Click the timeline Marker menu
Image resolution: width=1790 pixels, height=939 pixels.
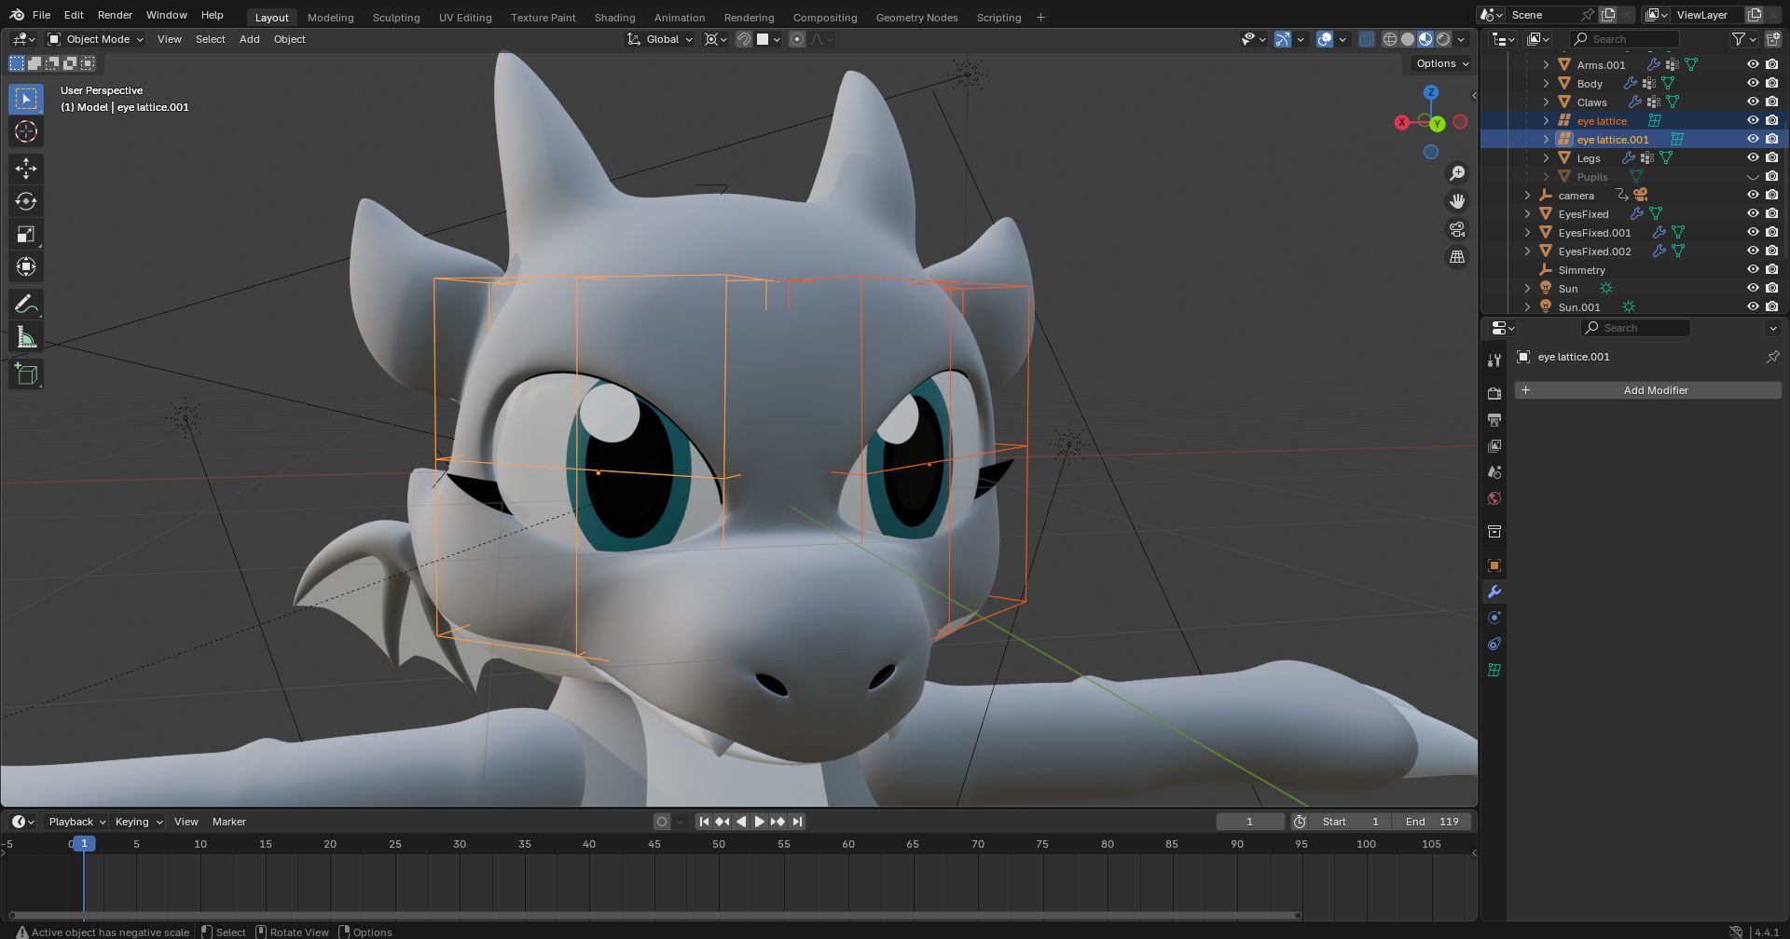(x=229, y=822)
